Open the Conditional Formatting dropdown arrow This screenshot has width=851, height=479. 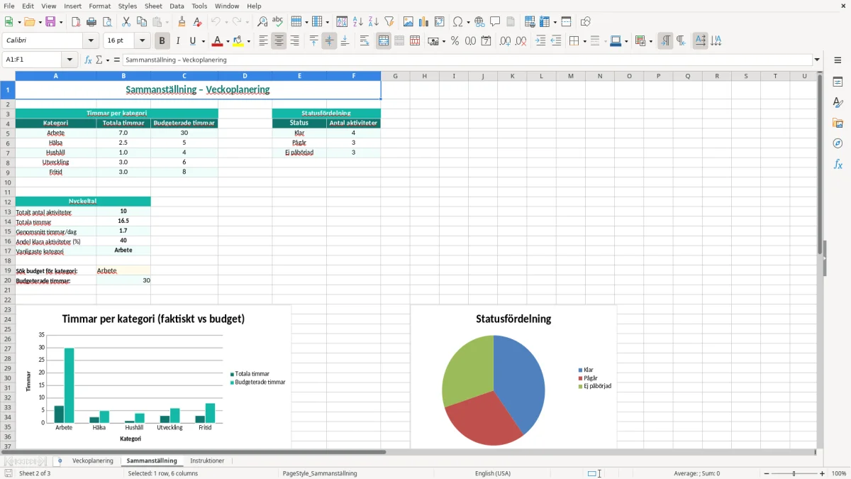click(650, 41)
